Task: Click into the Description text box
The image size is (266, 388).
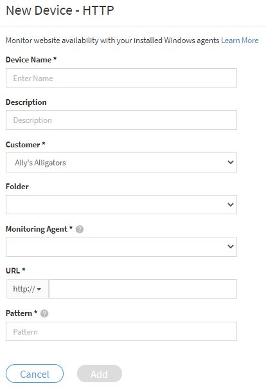Action: point(121,120)
